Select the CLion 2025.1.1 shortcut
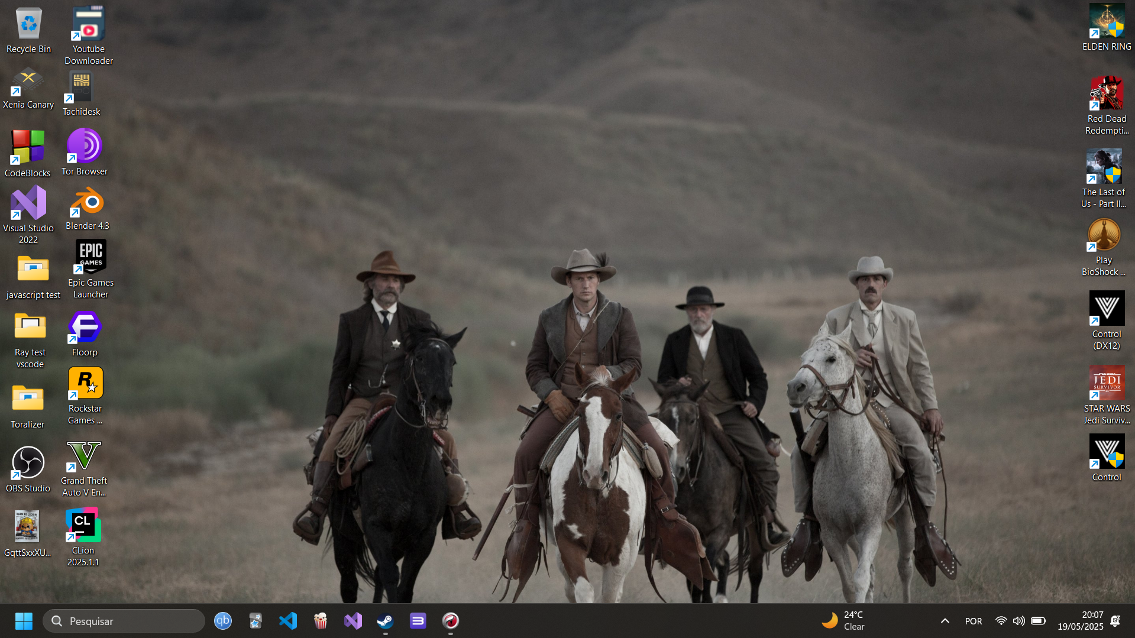 click(x=83, y=537)
